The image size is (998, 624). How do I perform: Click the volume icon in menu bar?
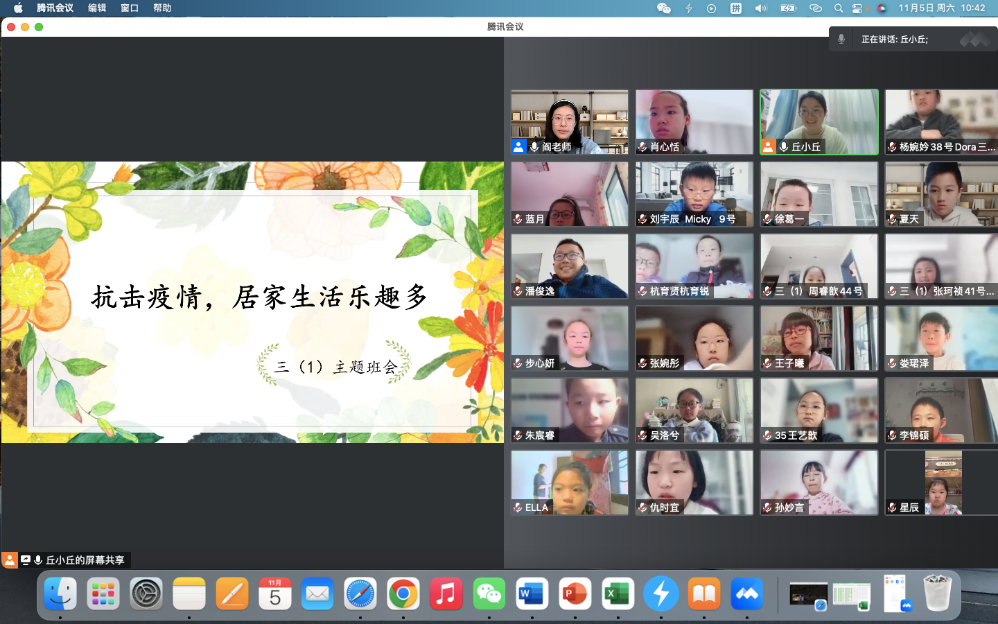click(761, 8)
